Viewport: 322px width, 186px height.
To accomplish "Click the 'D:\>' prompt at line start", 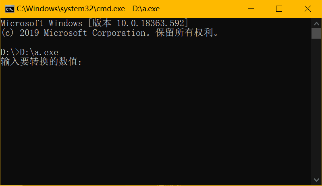I will (10, 52).
